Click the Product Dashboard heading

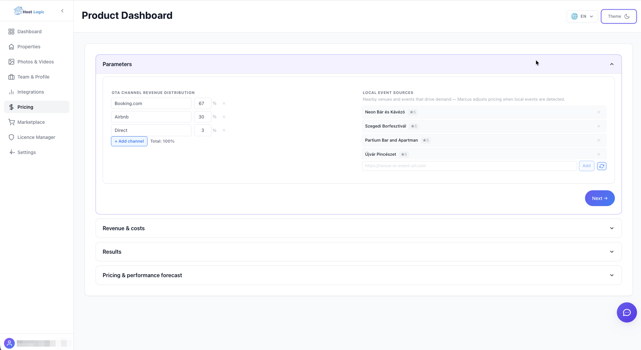pyautogui.click(x=127, y=15)
